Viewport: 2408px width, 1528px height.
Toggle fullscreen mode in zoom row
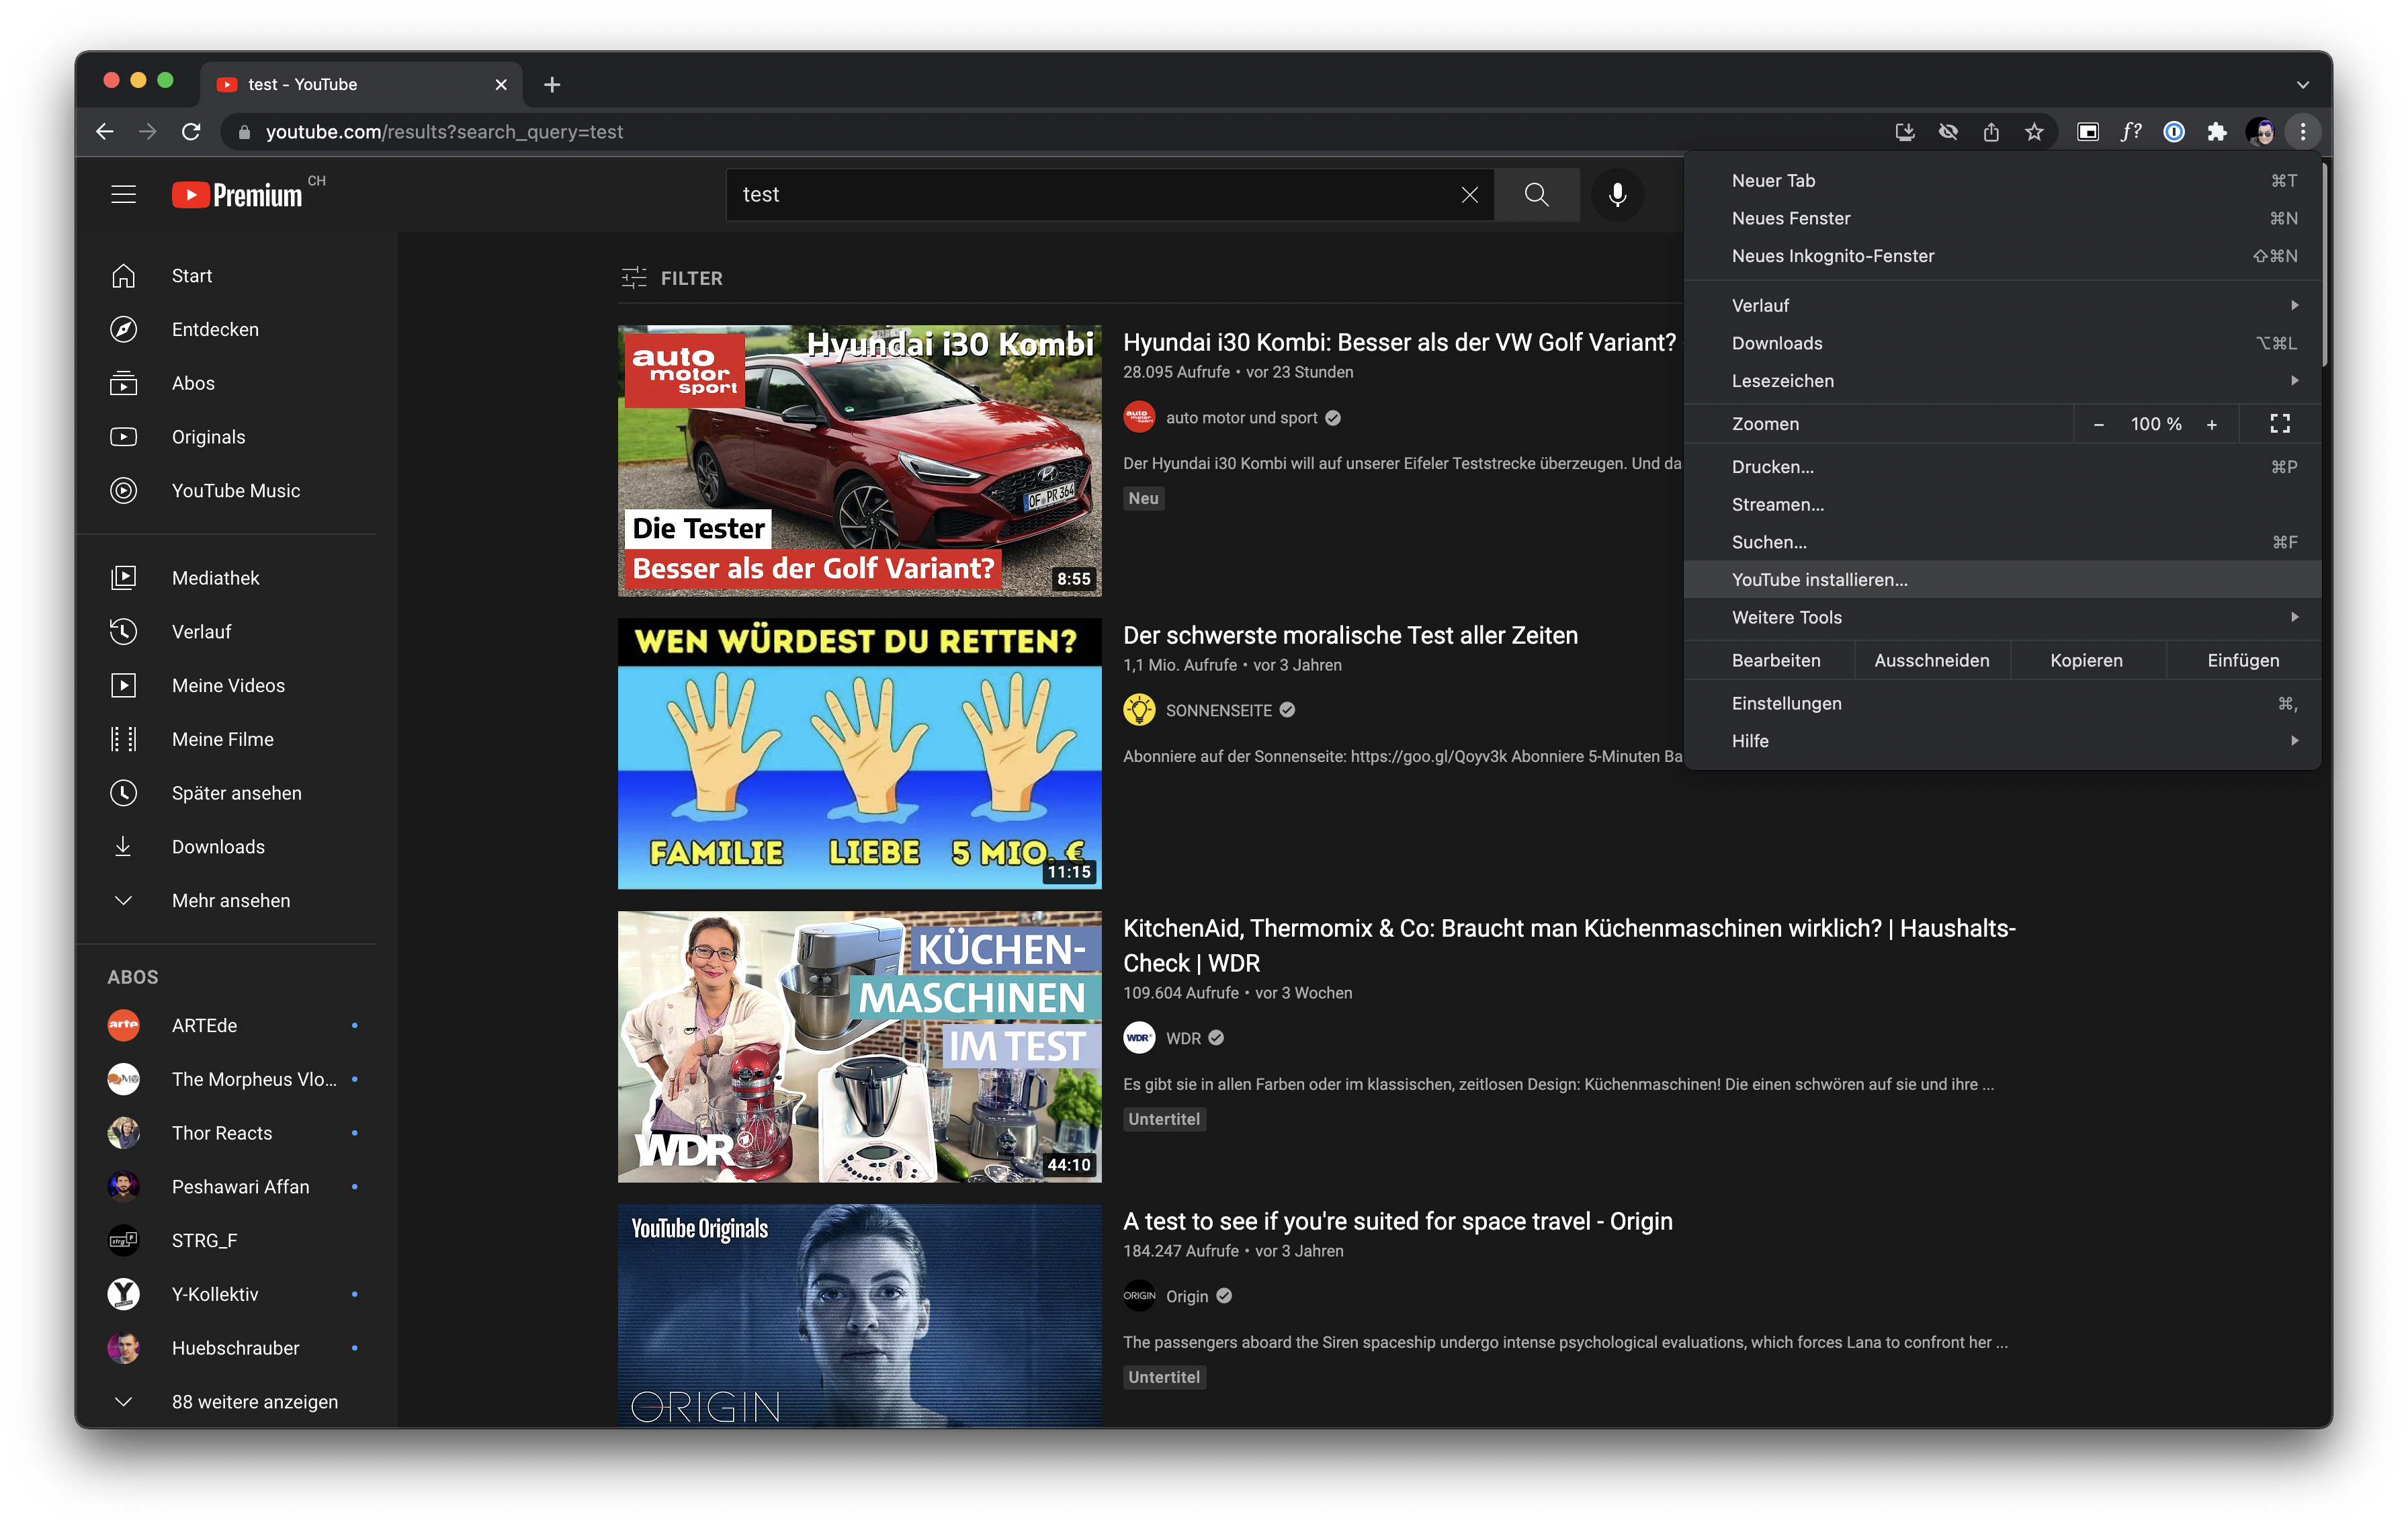click(2279, 424)
